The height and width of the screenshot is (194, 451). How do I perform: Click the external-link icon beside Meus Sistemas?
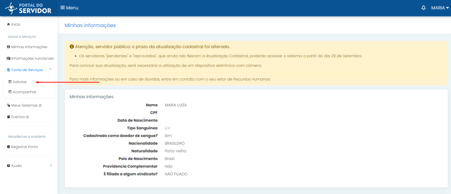pos(40,106)
